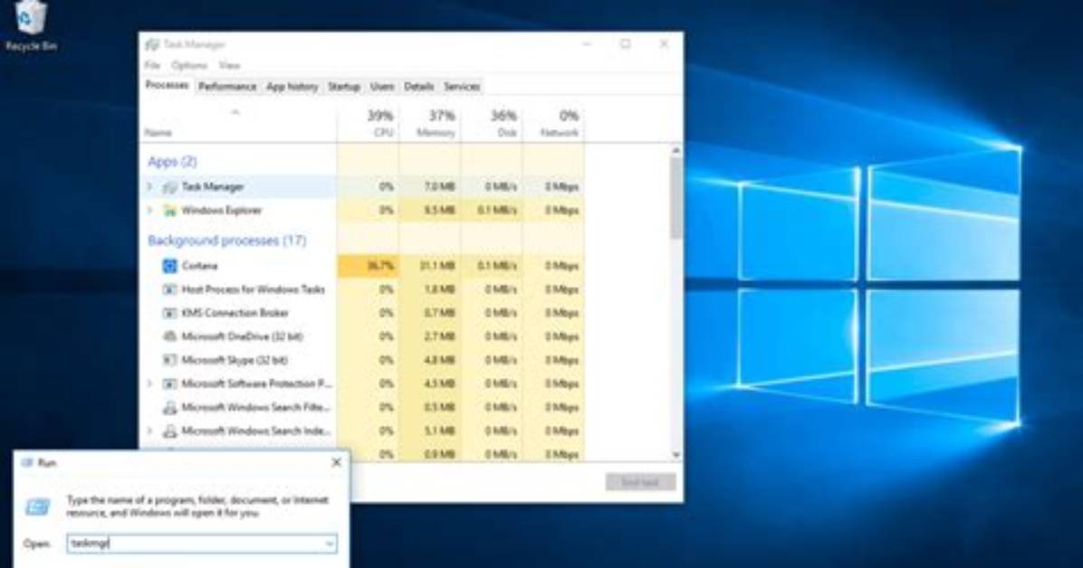The image size is (1083, 568).
Task: Expand Microsoft Software Protection process group
Action: pos(150,383)
